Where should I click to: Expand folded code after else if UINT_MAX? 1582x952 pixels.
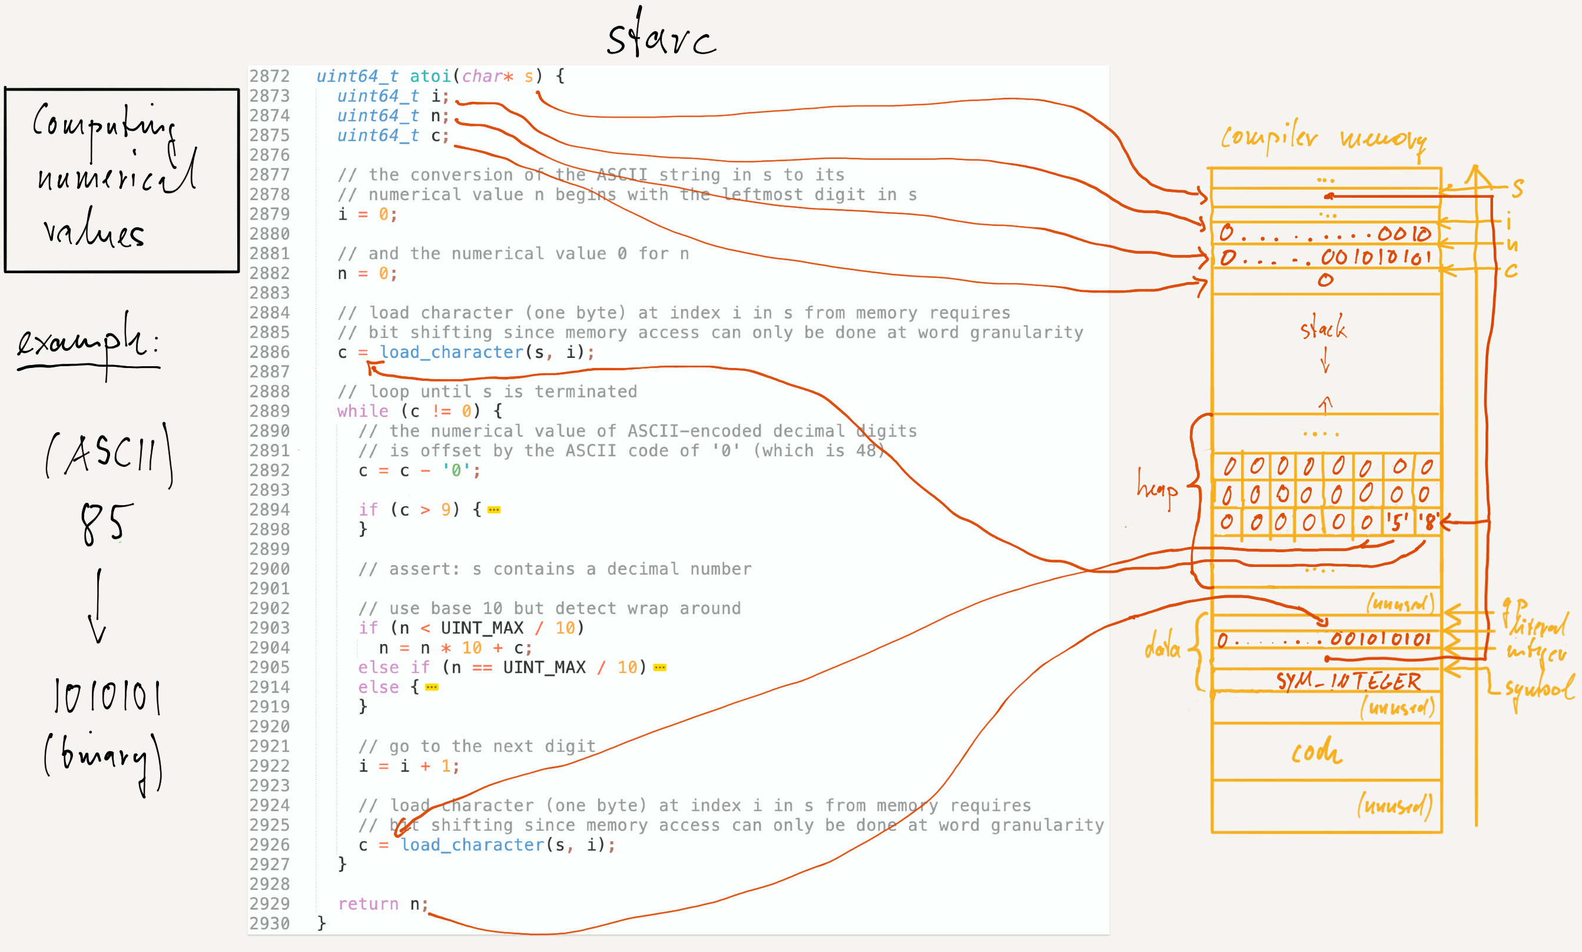click(659, 668)
